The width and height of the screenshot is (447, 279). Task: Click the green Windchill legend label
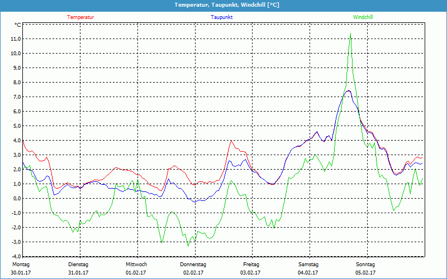(x=363, y=17)
